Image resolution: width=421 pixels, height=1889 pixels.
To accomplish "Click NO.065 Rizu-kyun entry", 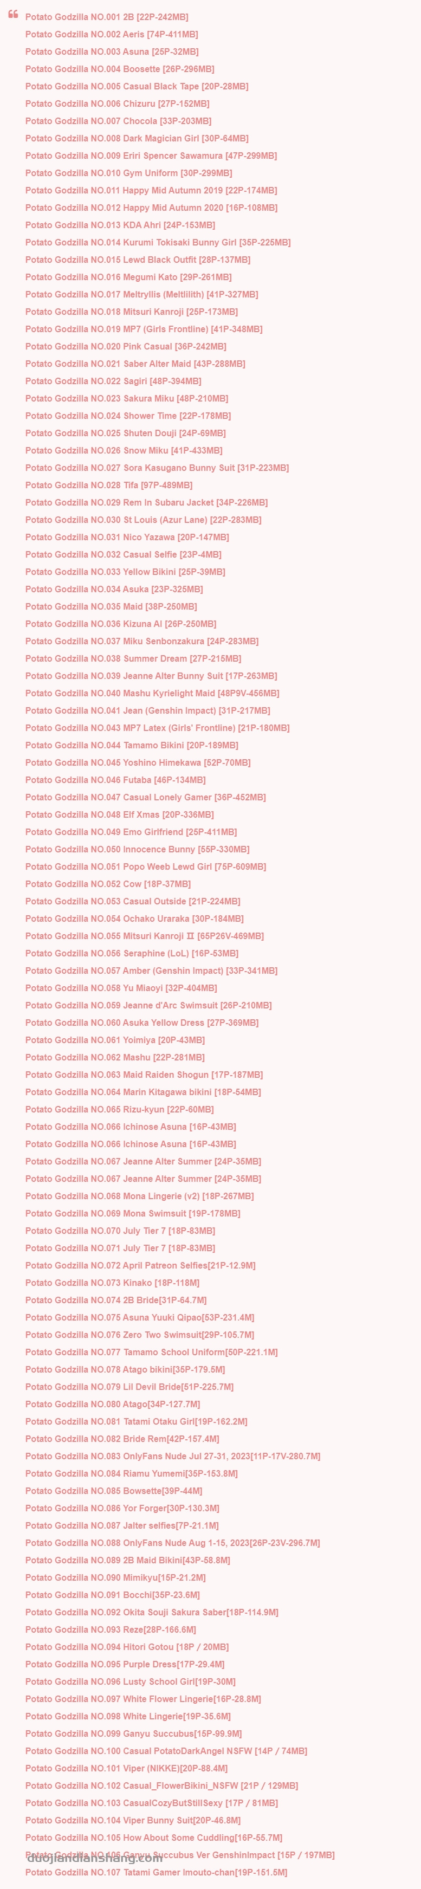I will (x=120, y=1109).
